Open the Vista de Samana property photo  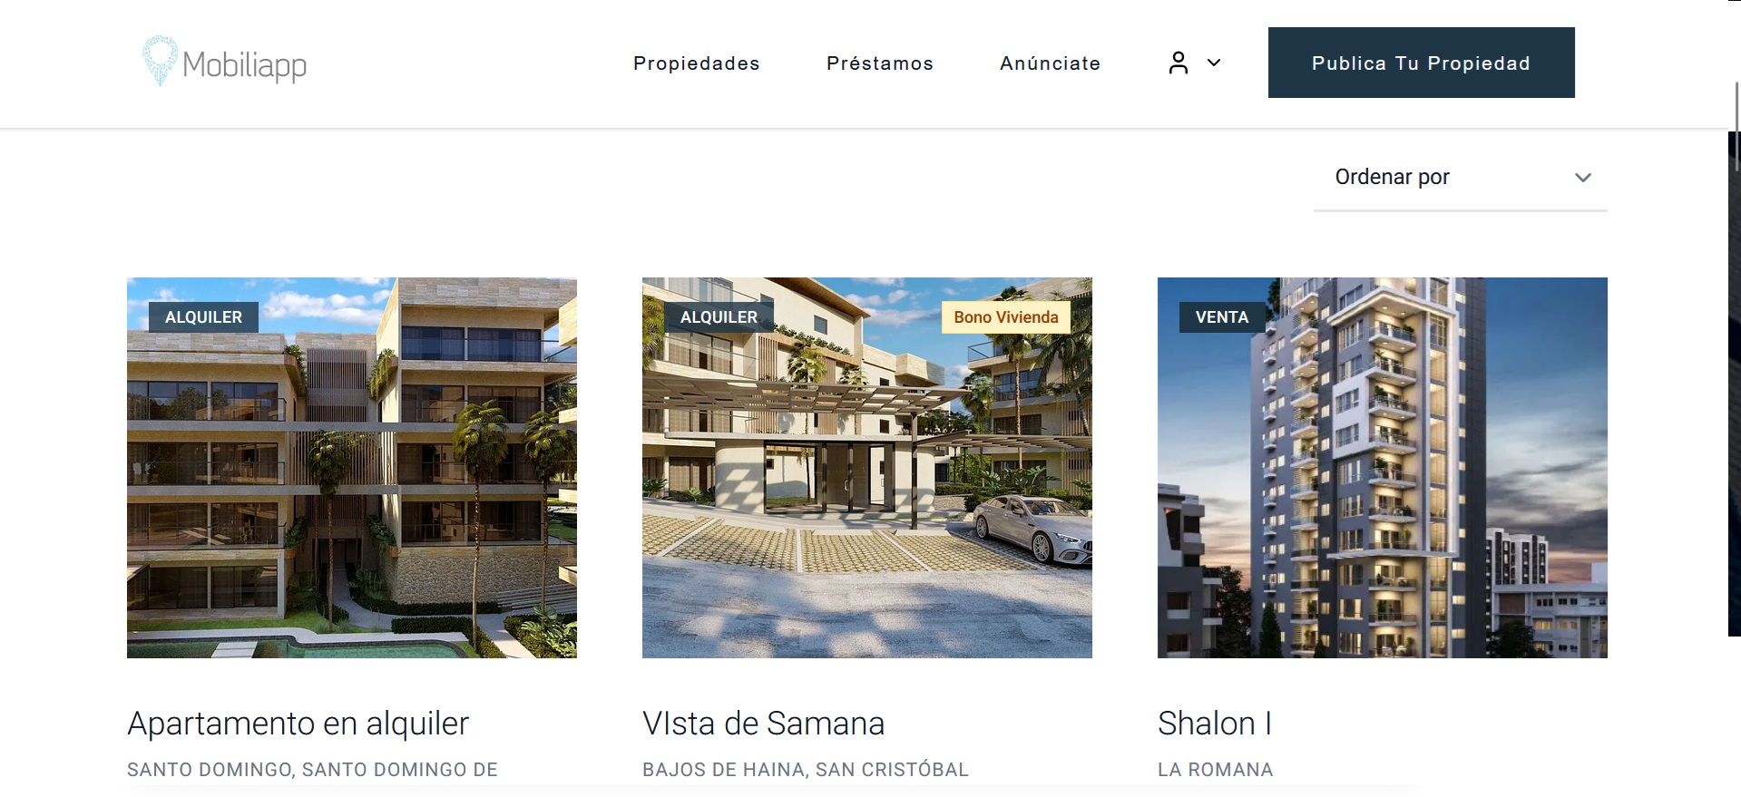coord(866,468)
